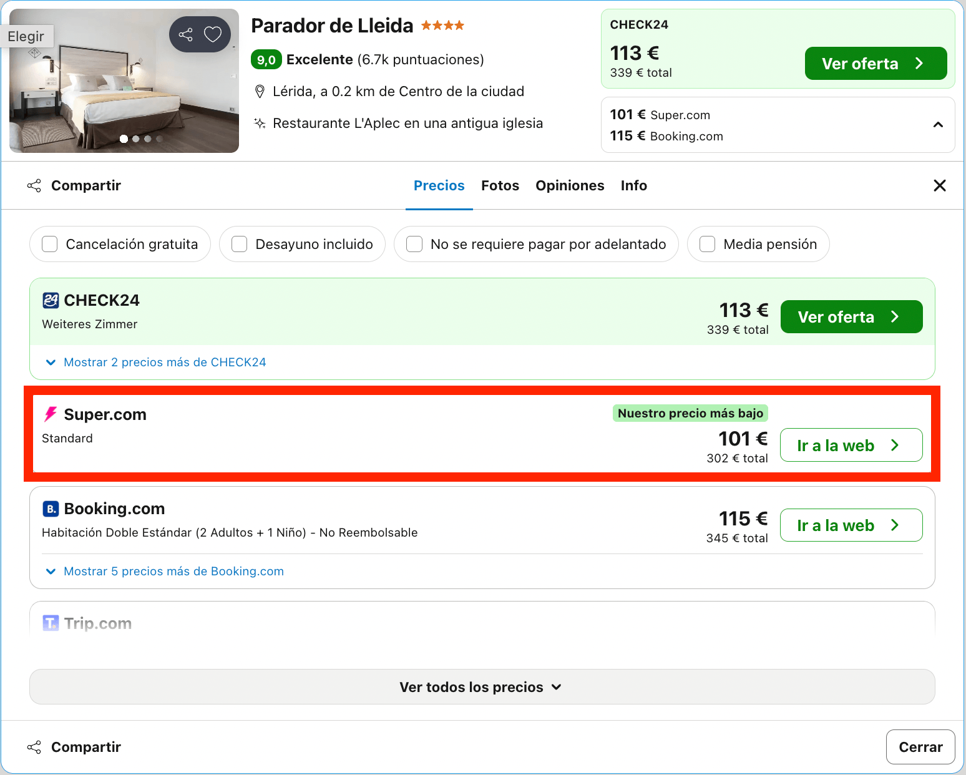
Task: Expand Ver todos los precios
Action: click(x=482, y=687)
